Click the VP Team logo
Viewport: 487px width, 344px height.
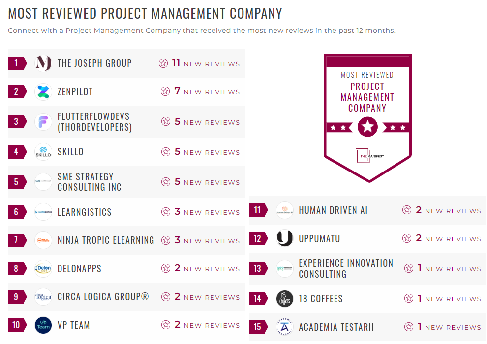point(43,325)
